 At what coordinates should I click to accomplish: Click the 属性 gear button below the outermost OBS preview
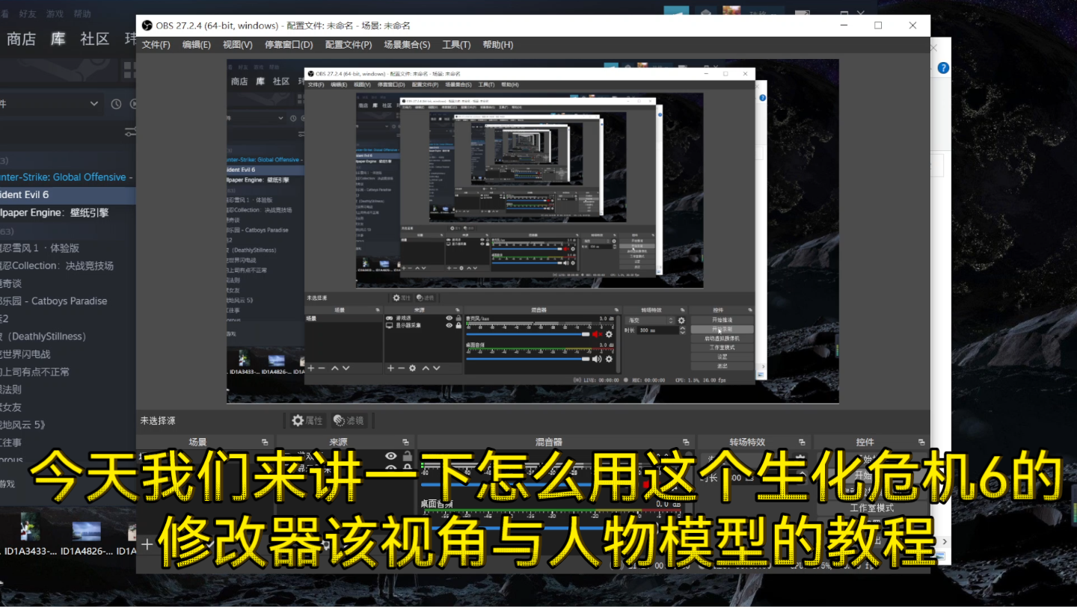pos(307,421)
